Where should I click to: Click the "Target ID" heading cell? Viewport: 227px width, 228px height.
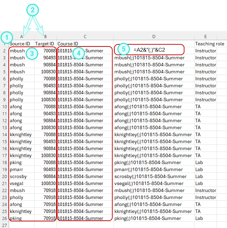[x=45, y=44]
